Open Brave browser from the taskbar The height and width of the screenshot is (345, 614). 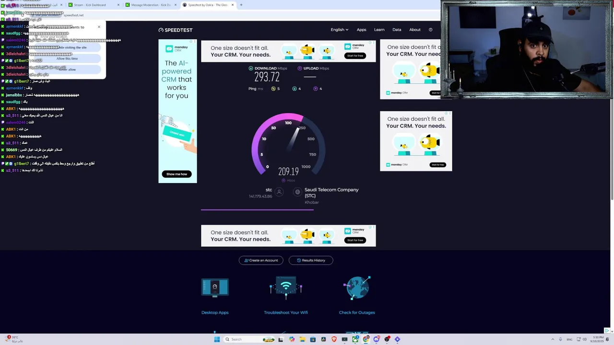point(334,339)
